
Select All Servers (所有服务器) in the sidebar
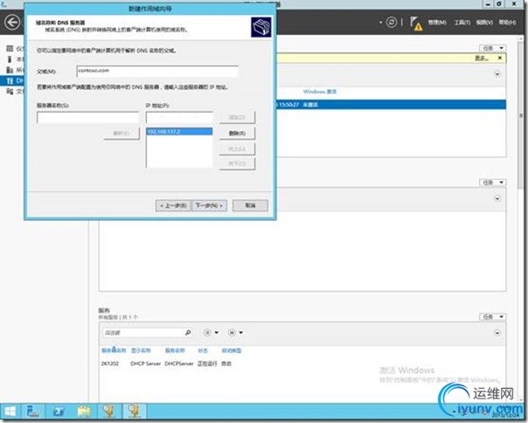coord(15,70)
